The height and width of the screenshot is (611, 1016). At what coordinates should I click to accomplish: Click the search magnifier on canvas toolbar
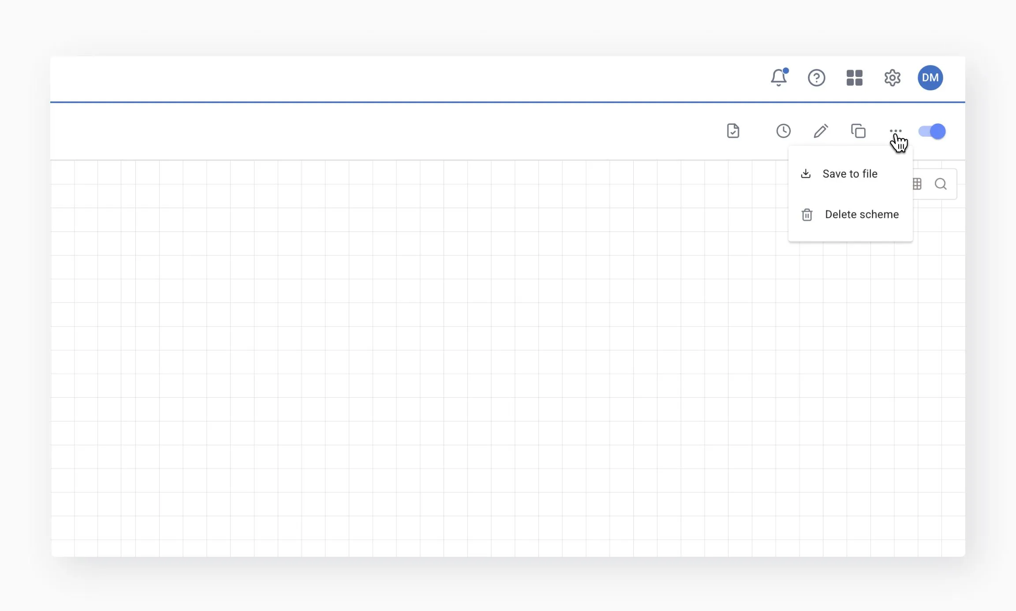[941, 184]
